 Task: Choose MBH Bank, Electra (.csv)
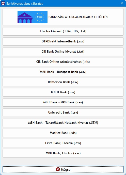pos(63,153)
